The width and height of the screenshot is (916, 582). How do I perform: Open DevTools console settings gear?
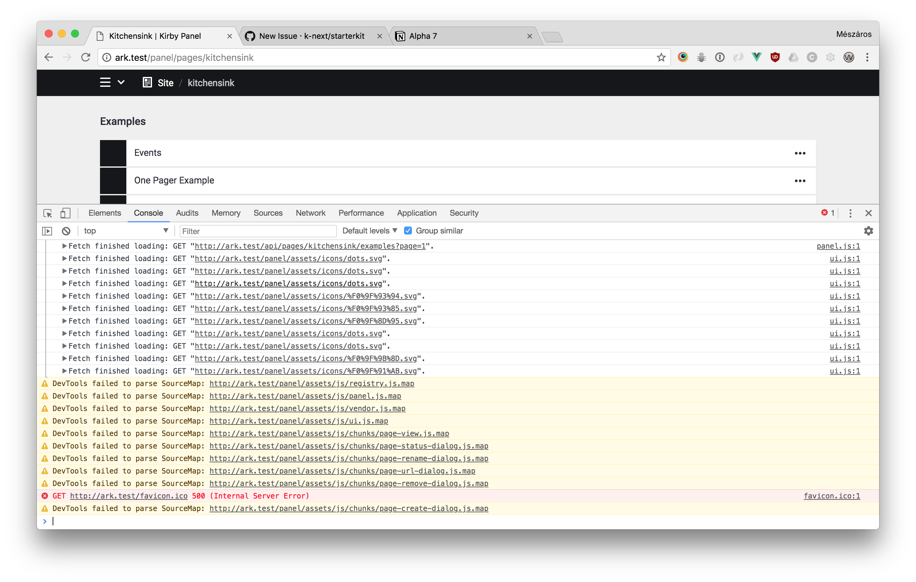point(868,231)
